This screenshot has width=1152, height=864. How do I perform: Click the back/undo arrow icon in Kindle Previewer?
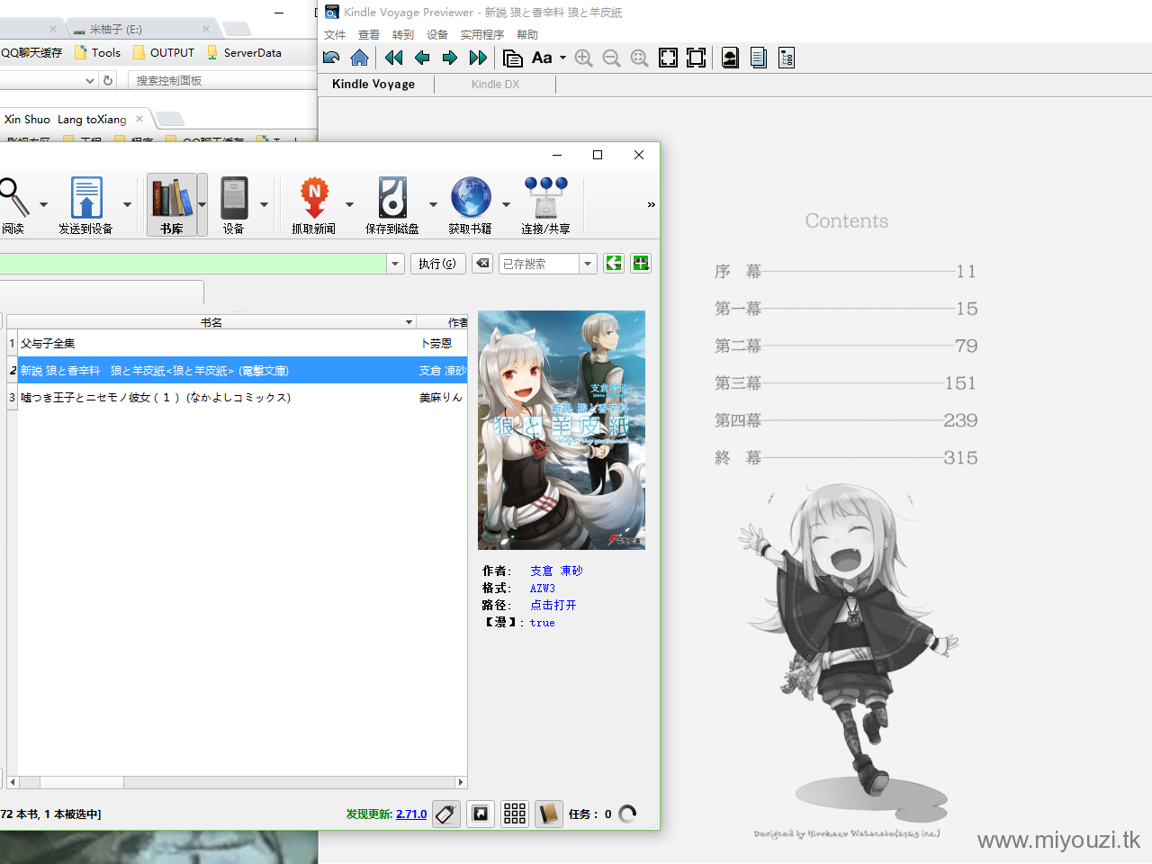point(331,58)
